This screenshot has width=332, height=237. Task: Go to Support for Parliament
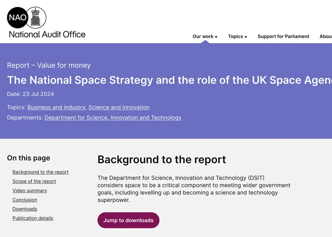coord(283,36)
